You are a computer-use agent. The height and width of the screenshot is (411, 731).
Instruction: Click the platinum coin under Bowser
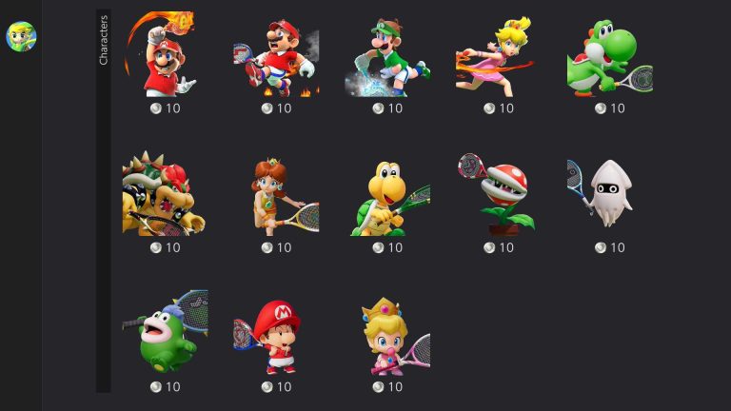click(x=156, y=248)
